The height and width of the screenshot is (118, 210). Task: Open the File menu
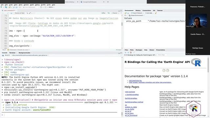[x=2, y=5]
